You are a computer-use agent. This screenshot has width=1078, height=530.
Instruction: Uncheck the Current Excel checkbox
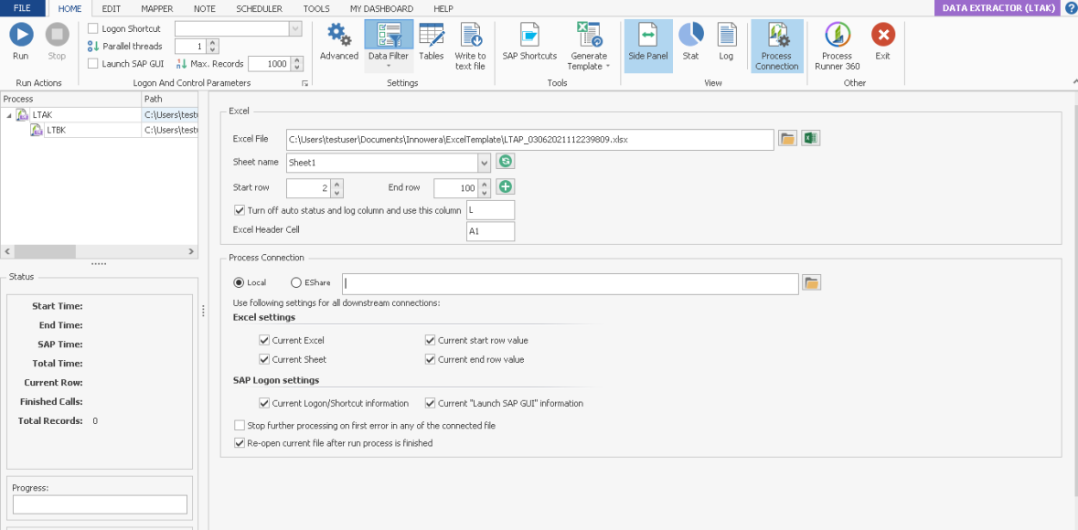click(264, 341)
